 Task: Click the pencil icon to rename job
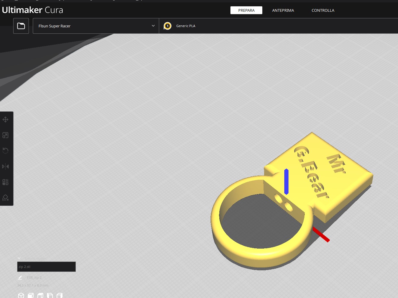tap(20, 278)
